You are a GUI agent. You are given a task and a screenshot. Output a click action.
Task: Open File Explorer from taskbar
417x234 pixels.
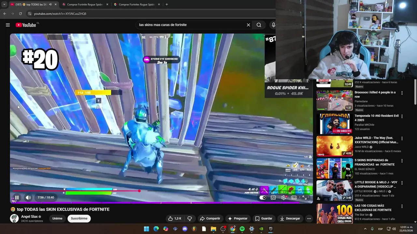[213, 229]
